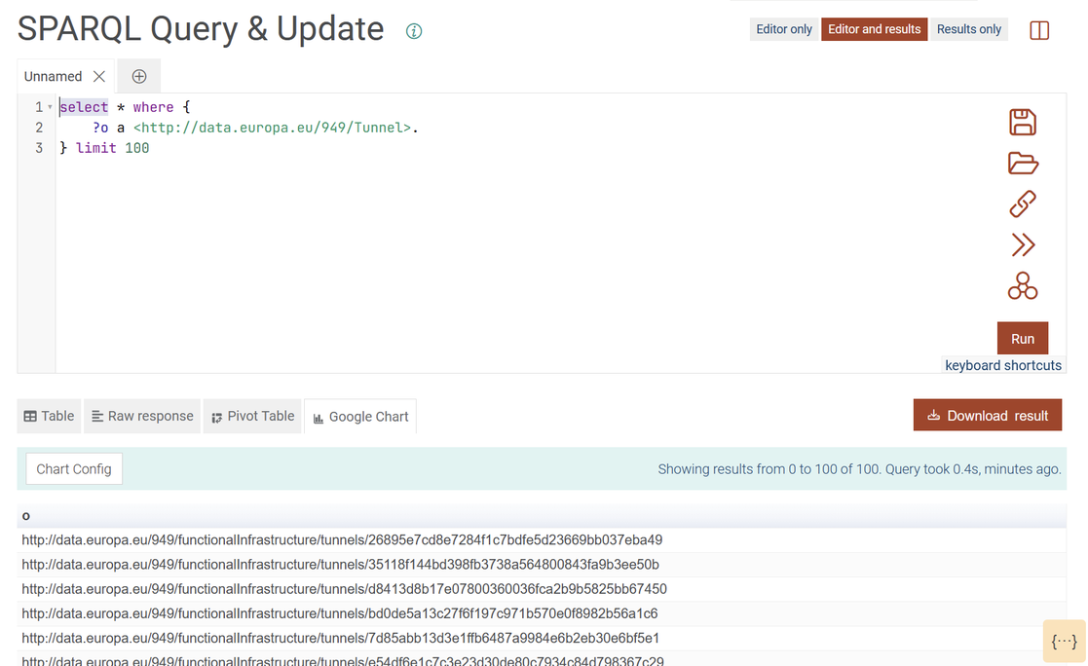Open the curly braces widget at bottom right

point(1064,641)
